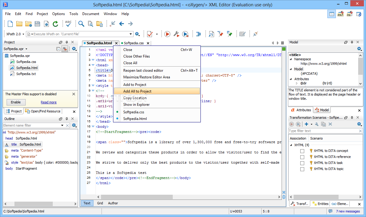Save the file with the floppy disk icon
The image size is (366, 217).
pyautogui.click(x=37, y=24)
